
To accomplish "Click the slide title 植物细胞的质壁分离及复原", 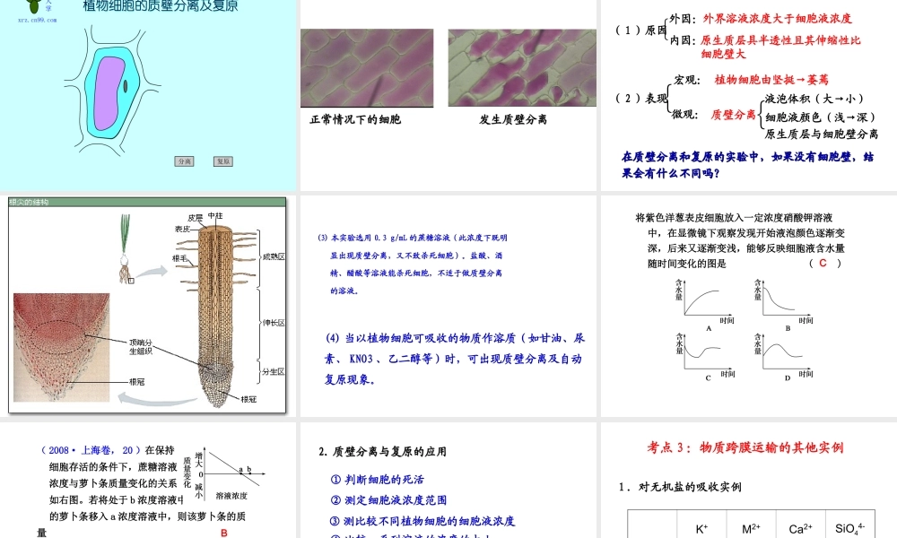I will [161, 6].
